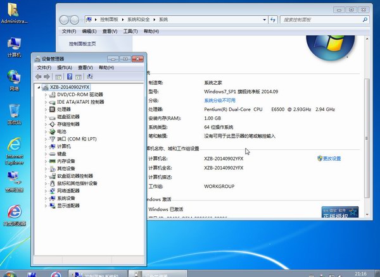
Task: Open the 文件(F) menu in Device Manager
Action: click(x=44, y=68)
